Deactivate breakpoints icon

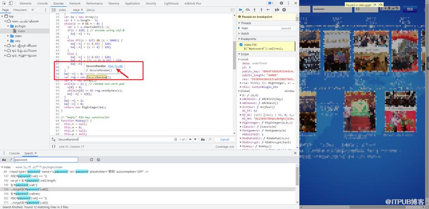click(277, 10)
